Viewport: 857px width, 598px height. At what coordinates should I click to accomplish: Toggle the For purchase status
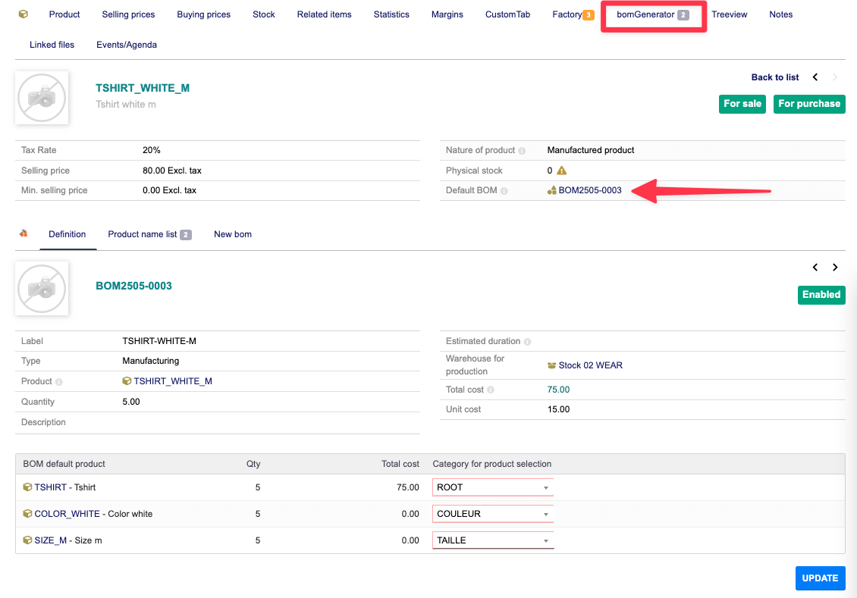(808, 104)
